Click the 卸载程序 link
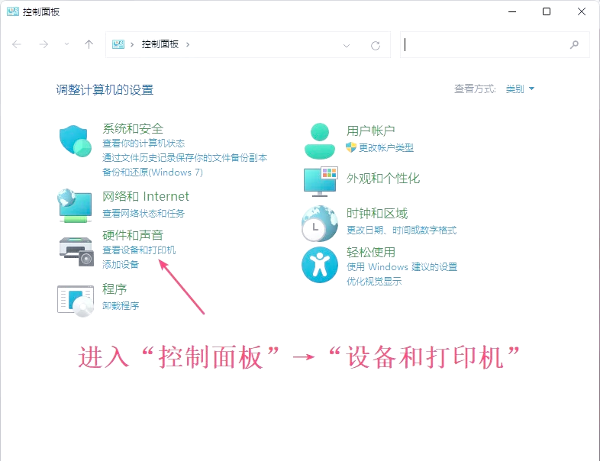600x461 pixels. tap(121, 305)
